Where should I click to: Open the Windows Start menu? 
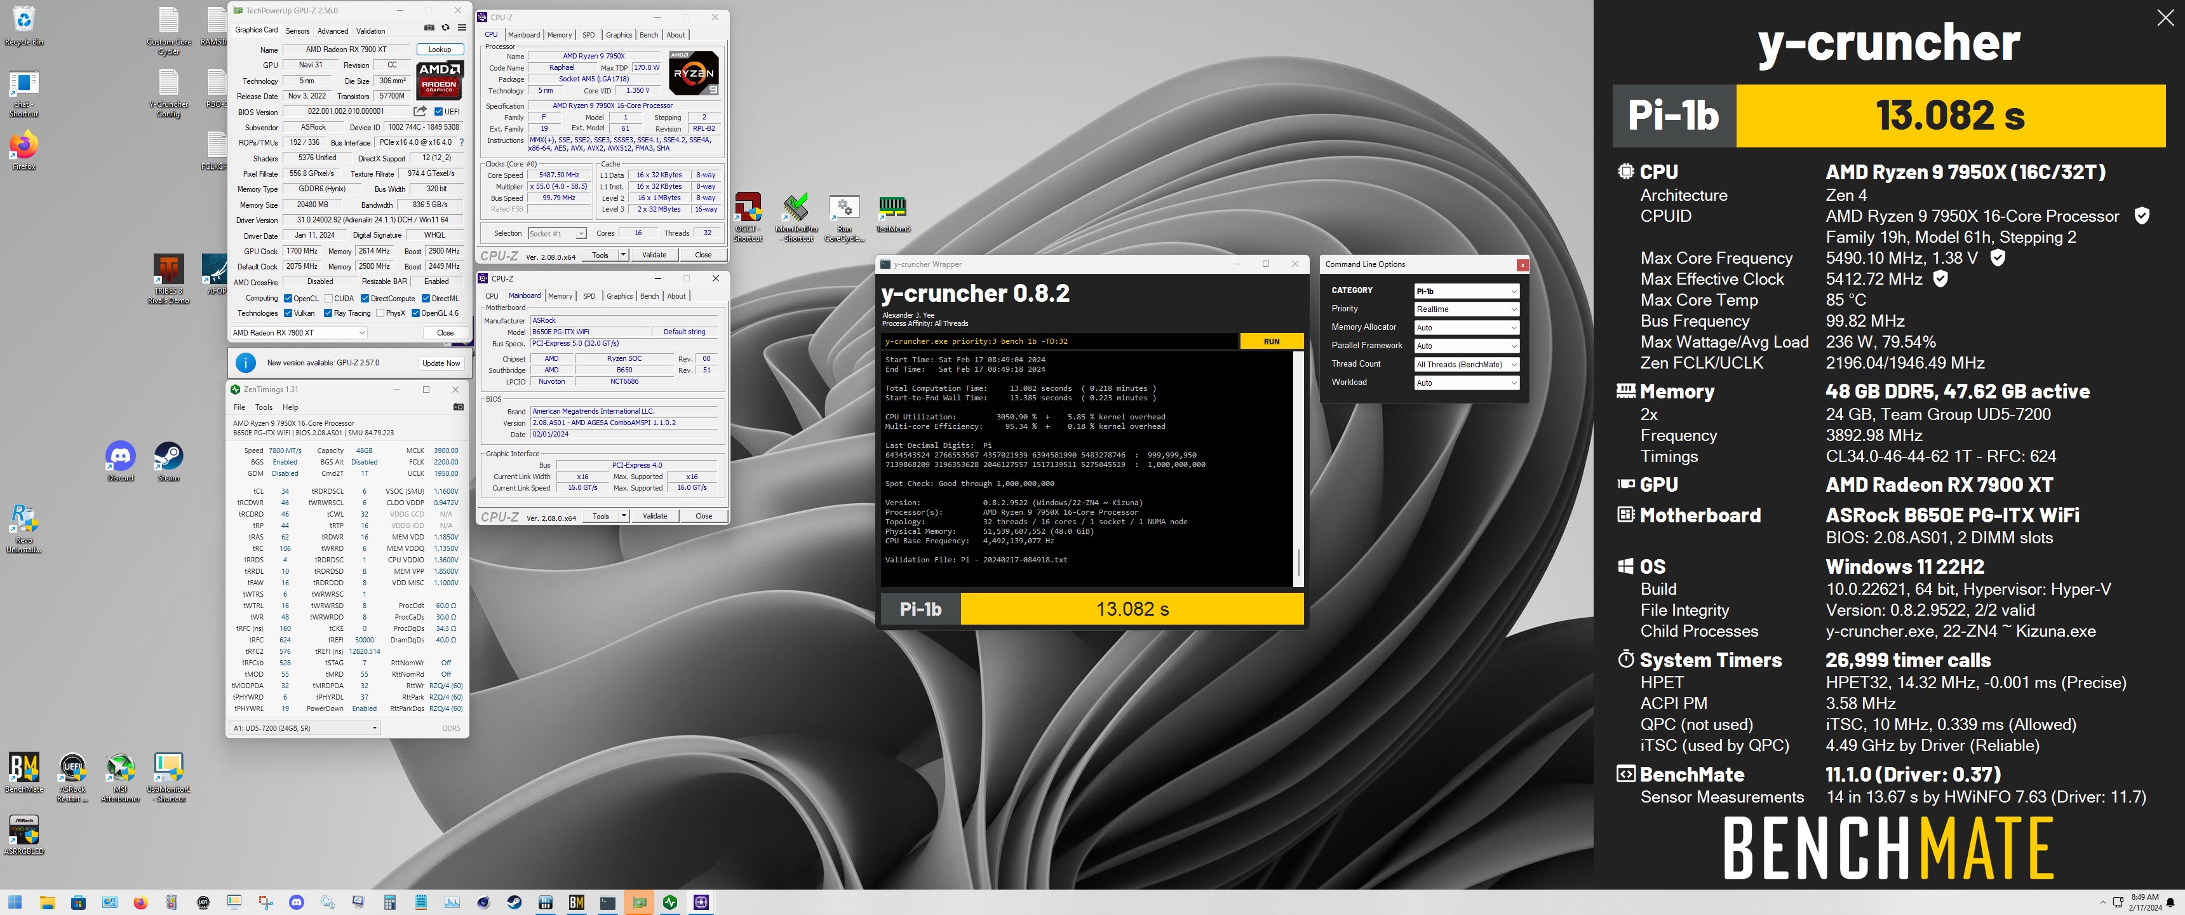15,902
